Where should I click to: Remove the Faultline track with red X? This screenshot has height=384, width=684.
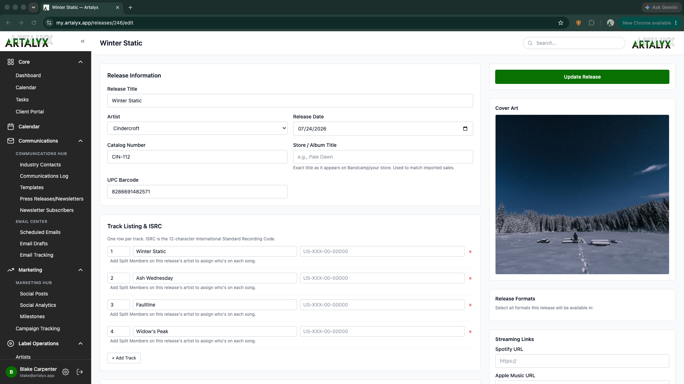[x=470, y=305]
